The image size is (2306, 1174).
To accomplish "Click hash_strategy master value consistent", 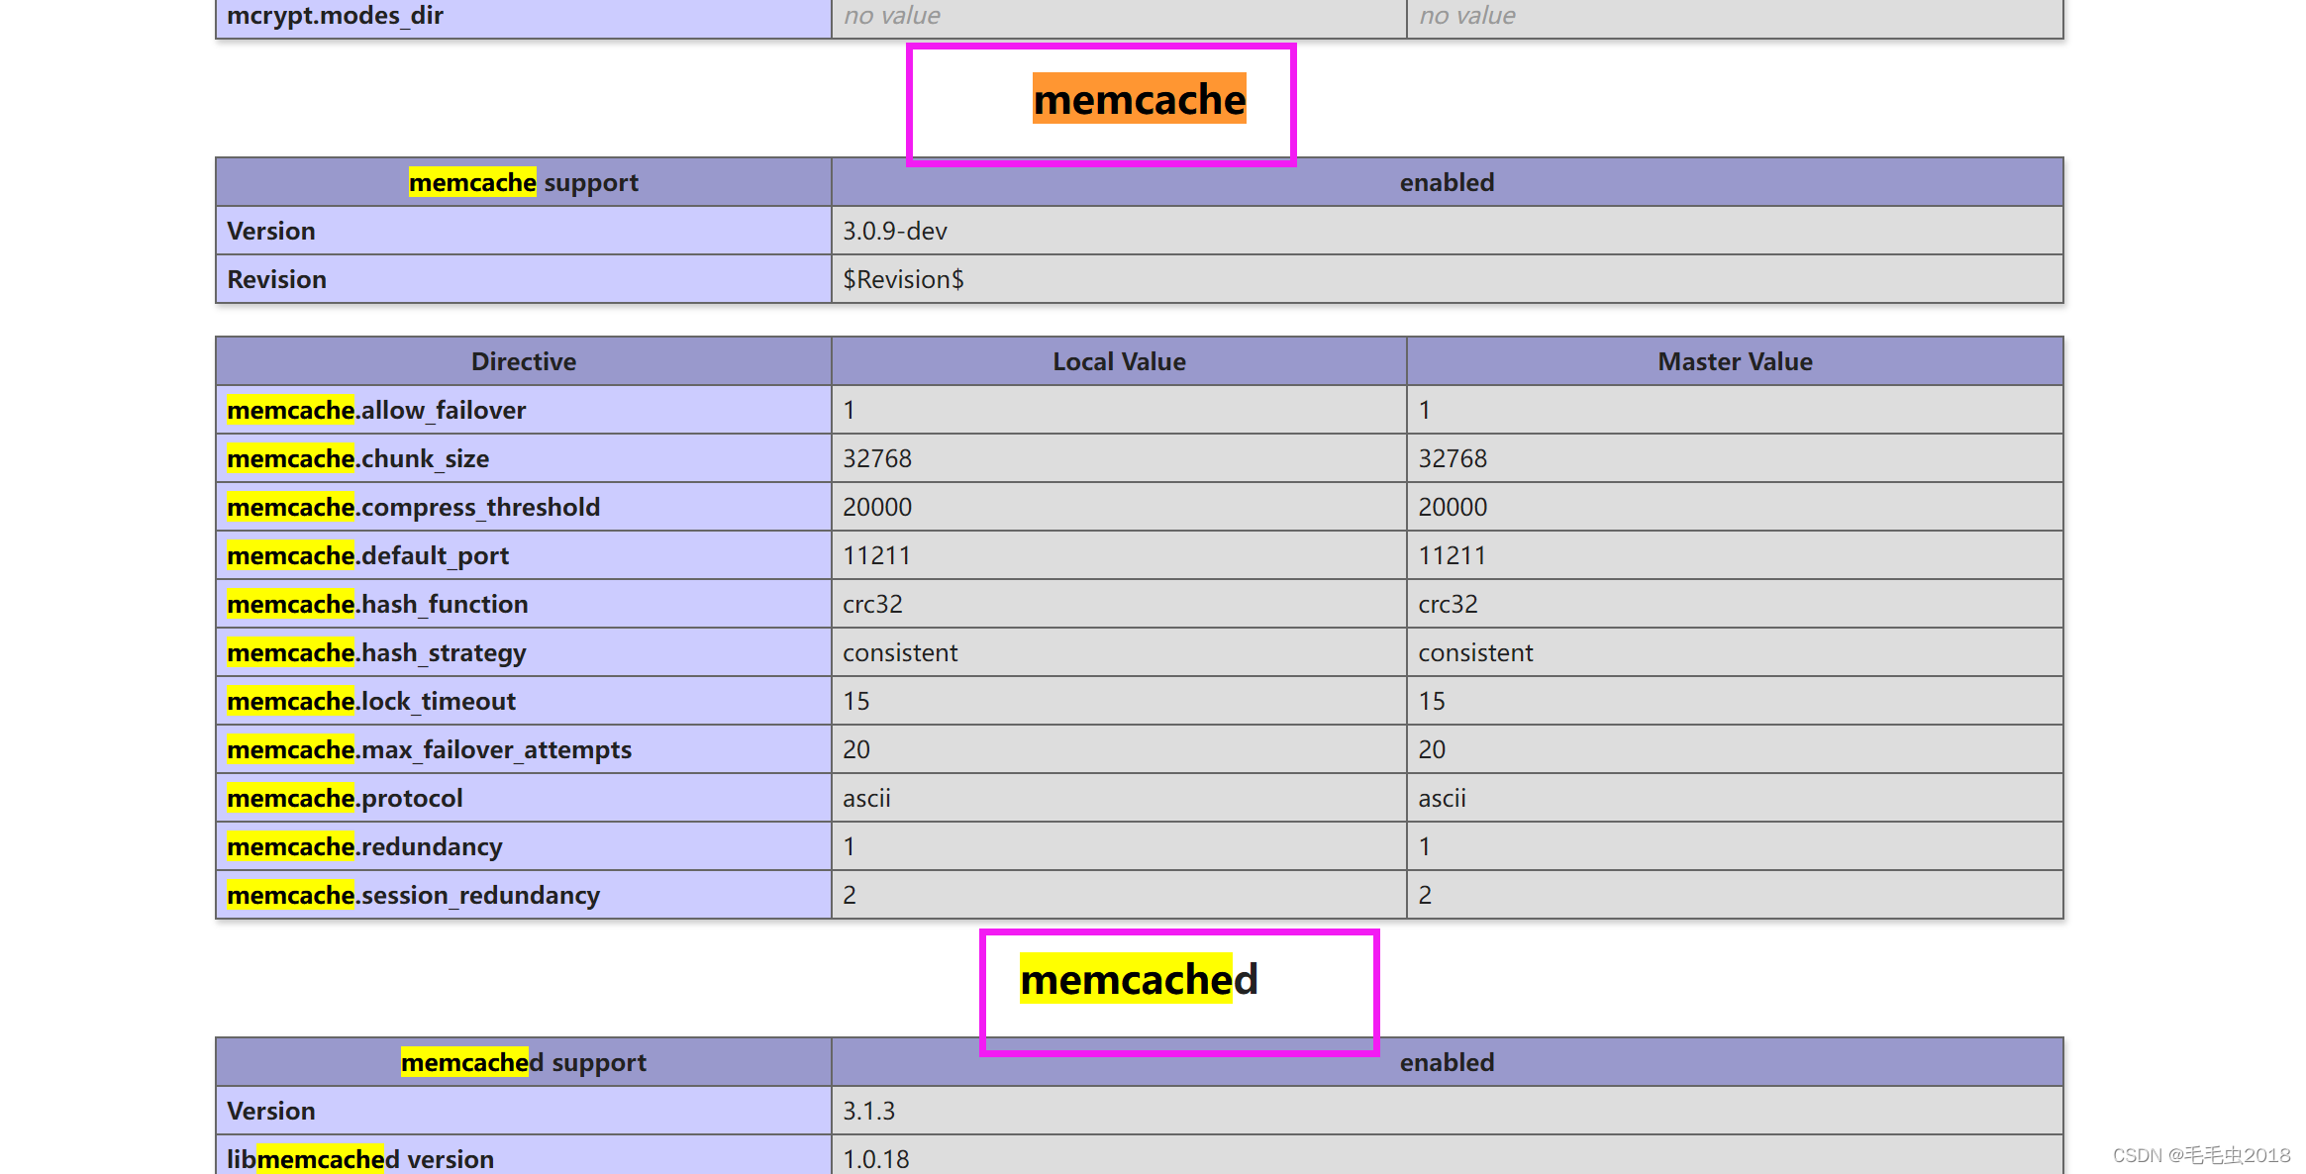I will point(1475,652).
